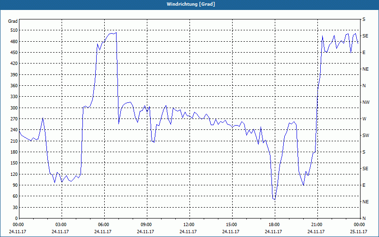Pick the 300 y-axis value
This screenshot has height=237, width=379.
pyautogui.click(x=14, y=108)
